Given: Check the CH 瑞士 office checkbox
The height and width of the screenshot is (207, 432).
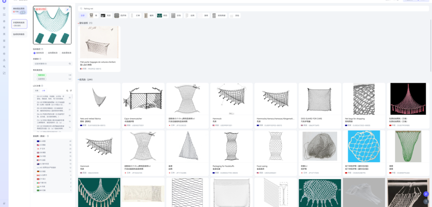Looking at the screenshot, I should pyautogui.click(x=35, y=179).
